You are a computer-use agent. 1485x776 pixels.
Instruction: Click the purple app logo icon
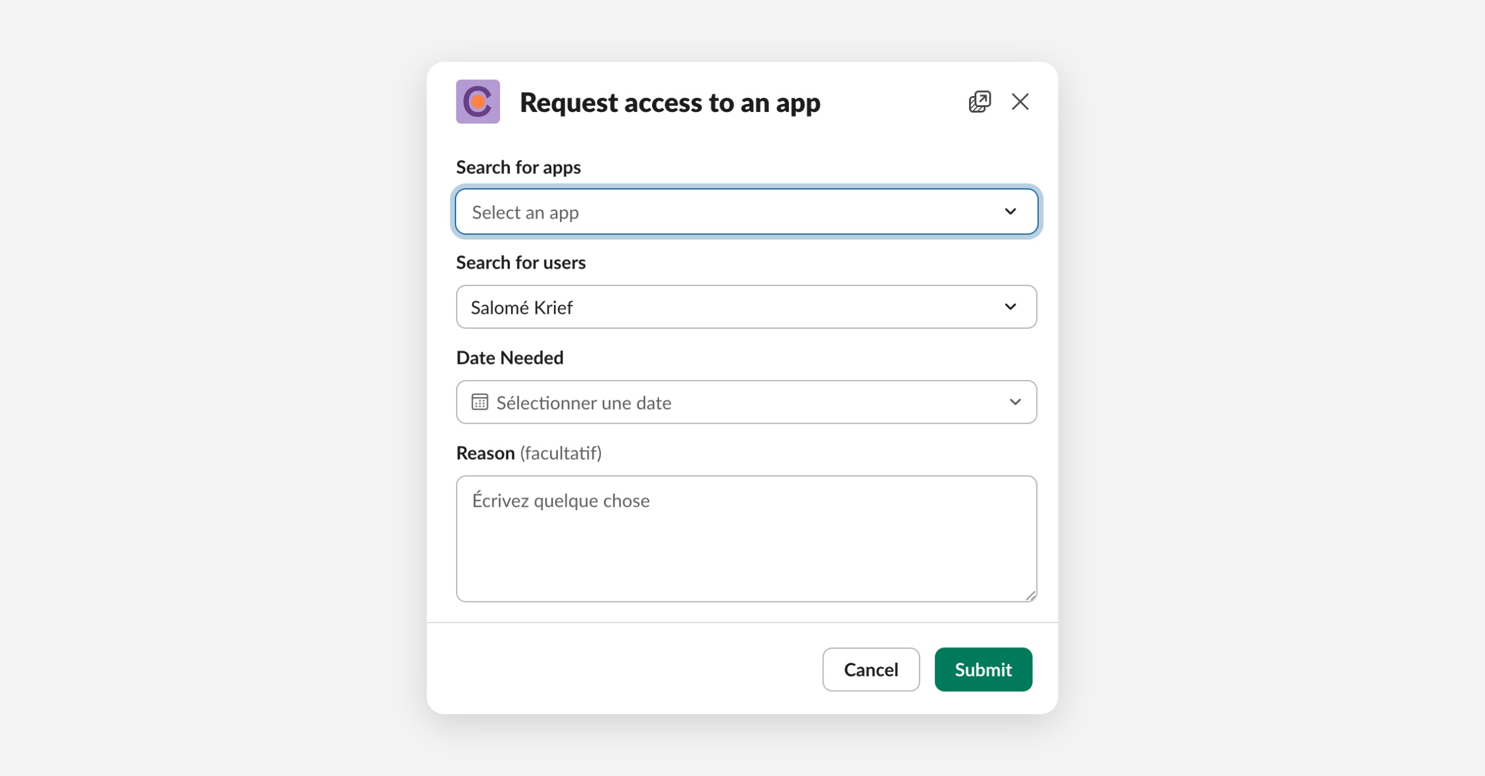click(x=478, y=101)
